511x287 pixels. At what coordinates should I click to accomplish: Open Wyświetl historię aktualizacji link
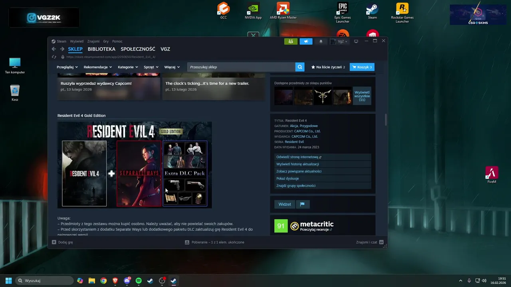[x=323, y=164]
